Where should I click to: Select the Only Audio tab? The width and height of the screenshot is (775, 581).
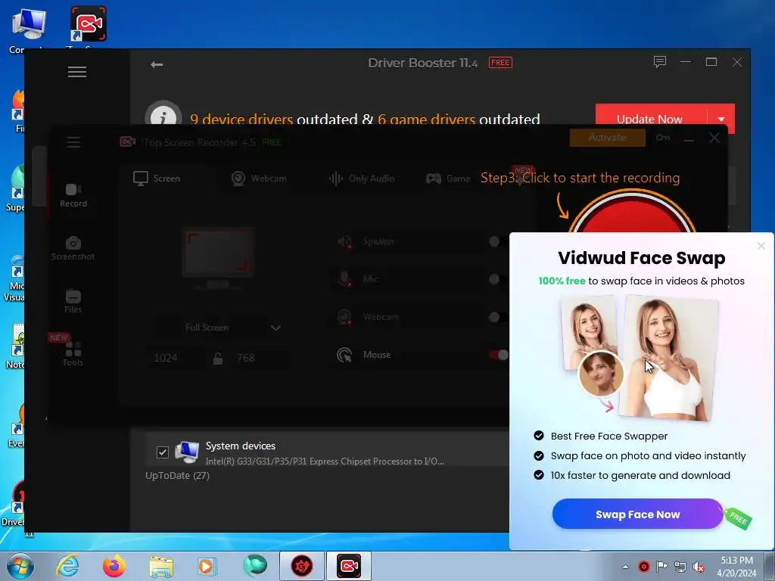pos(362,179)
